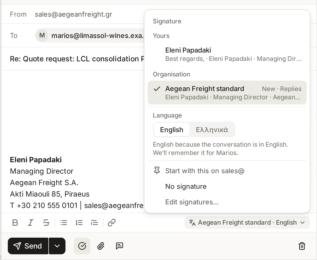
Task: Click the translate icon in signature selector
Action: coord(192,223)
